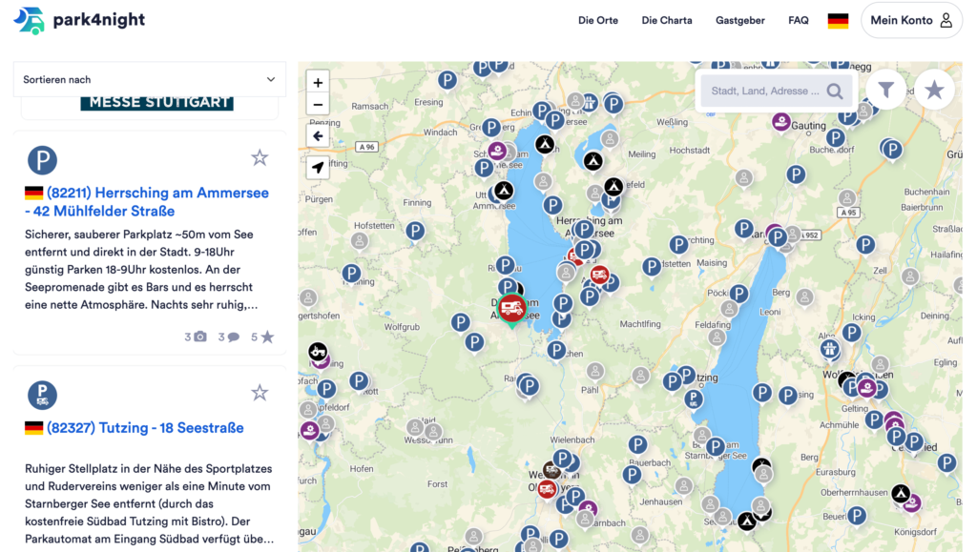Open the map filter funnel button

(886, 91)
